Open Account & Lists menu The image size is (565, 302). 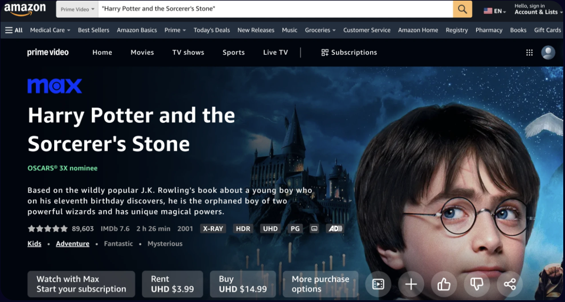538,9
